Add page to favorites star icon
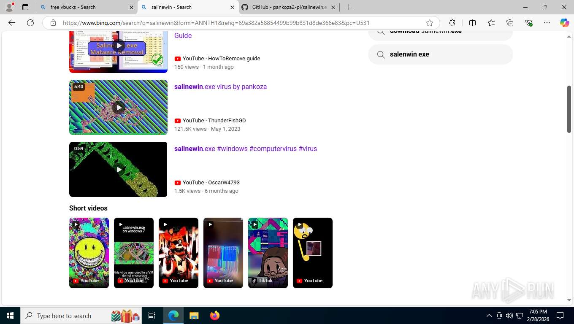Screen dimensions: 574x324 click(x=430, y=23)
